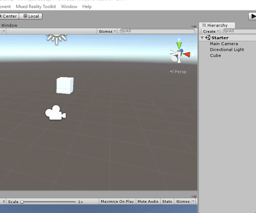Screen dimensions: 256x213
Task: Click the scene gizmo lock icon
Action: (192, 41)
